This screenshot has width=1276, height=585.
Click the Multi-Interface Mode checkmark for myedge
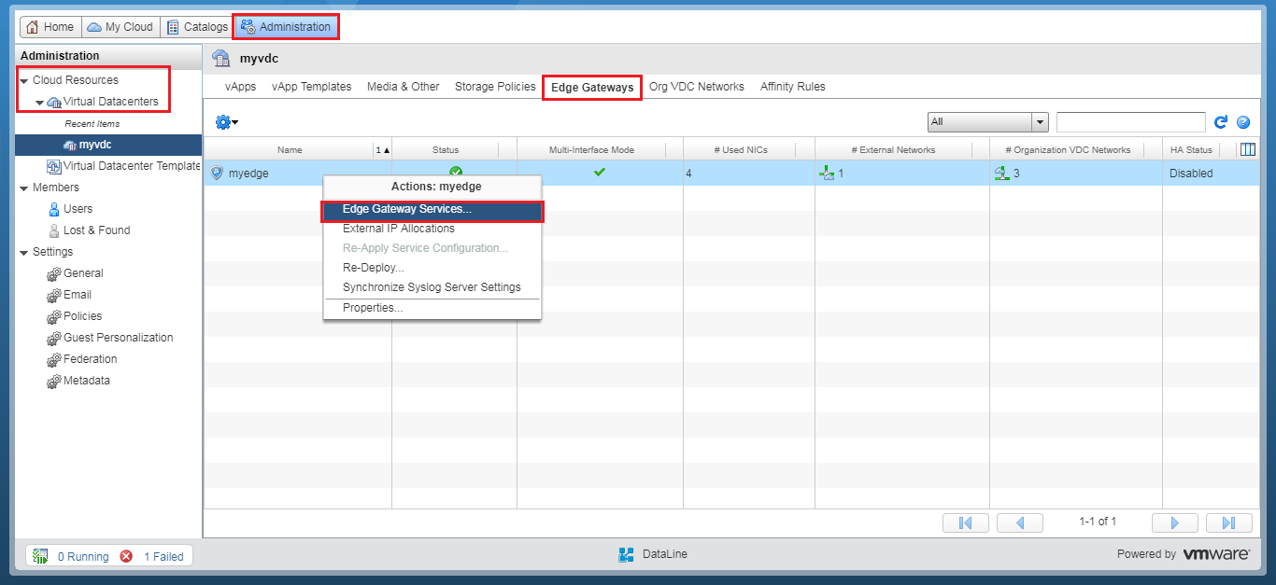click(x=599, y=172)
